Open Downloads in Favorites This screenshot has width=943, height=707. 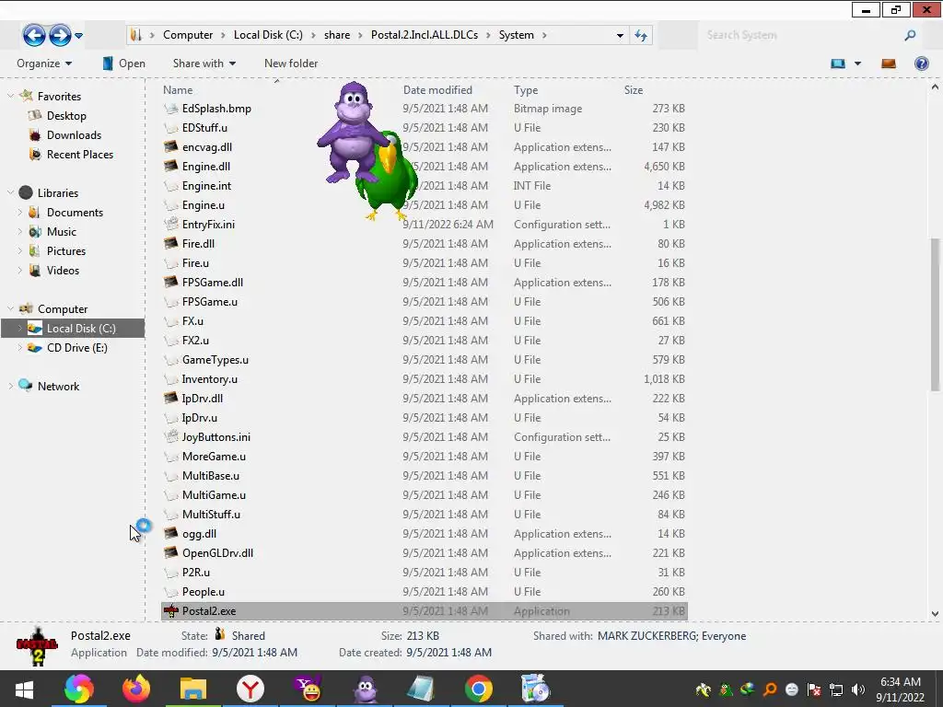coord(74,134)
